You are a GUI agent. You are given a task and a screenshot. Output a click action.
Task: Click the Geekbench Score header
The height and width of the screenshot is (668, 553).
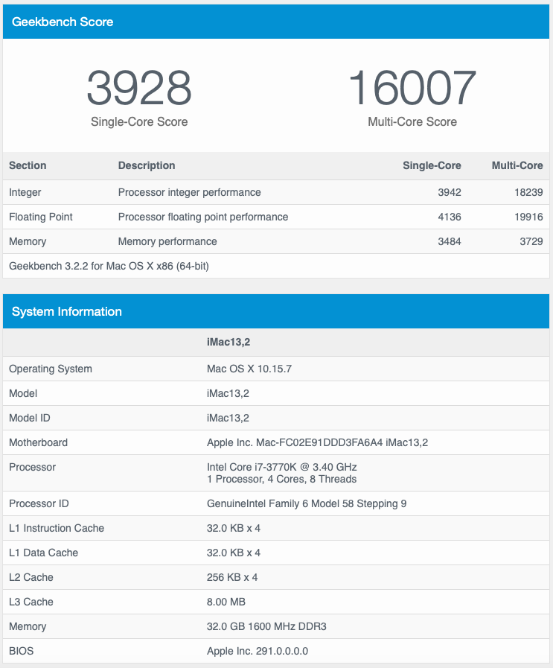coord(276,22)
